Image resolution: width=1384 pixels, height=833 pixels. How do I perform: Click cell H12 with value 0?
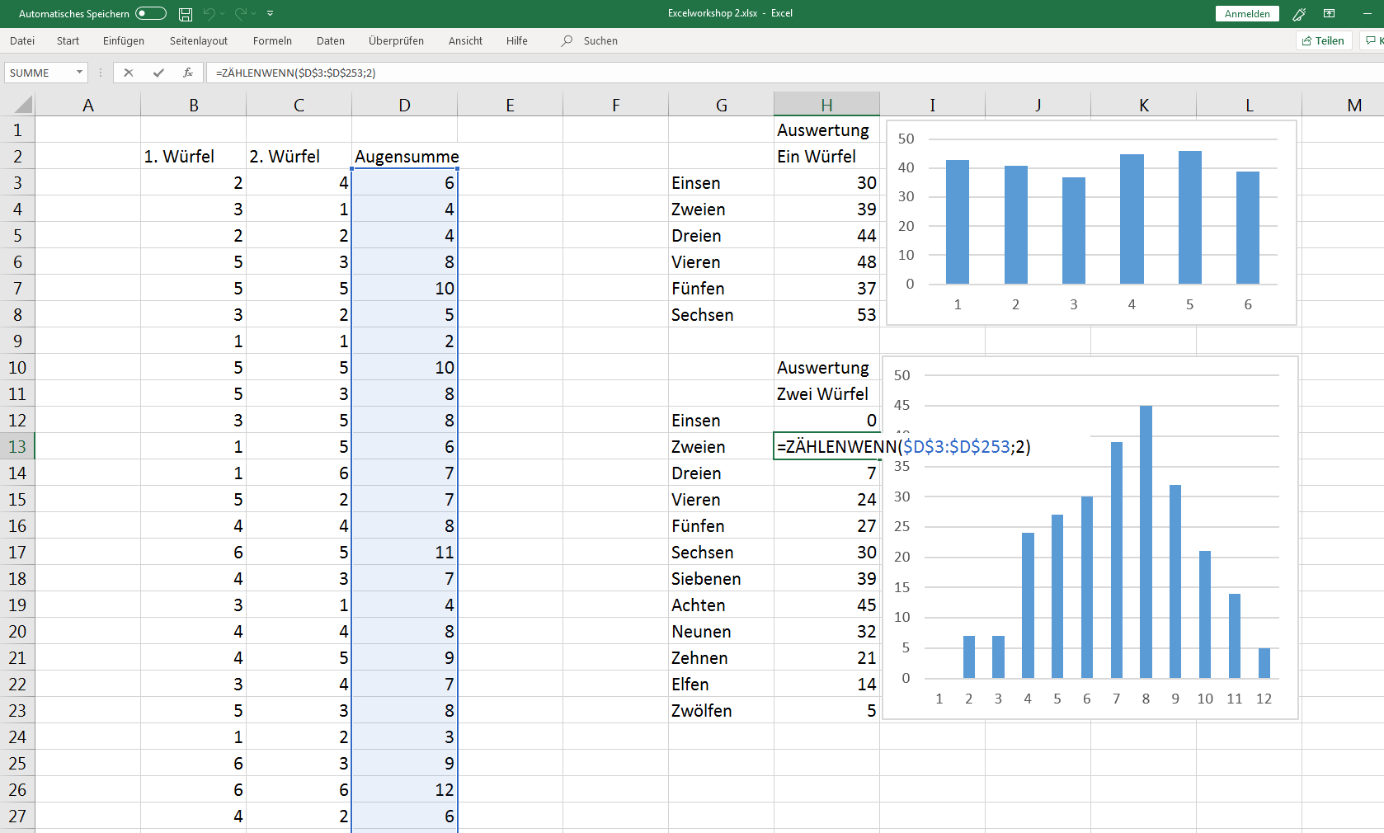tap(826, 420)
